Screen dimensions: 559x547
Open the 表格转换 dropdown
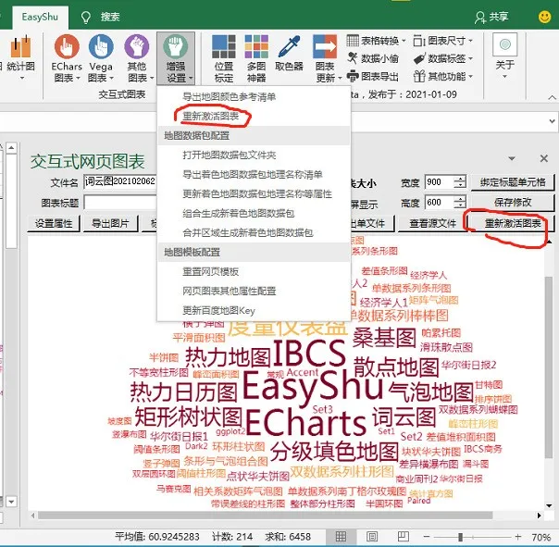(x=376, y=41)
